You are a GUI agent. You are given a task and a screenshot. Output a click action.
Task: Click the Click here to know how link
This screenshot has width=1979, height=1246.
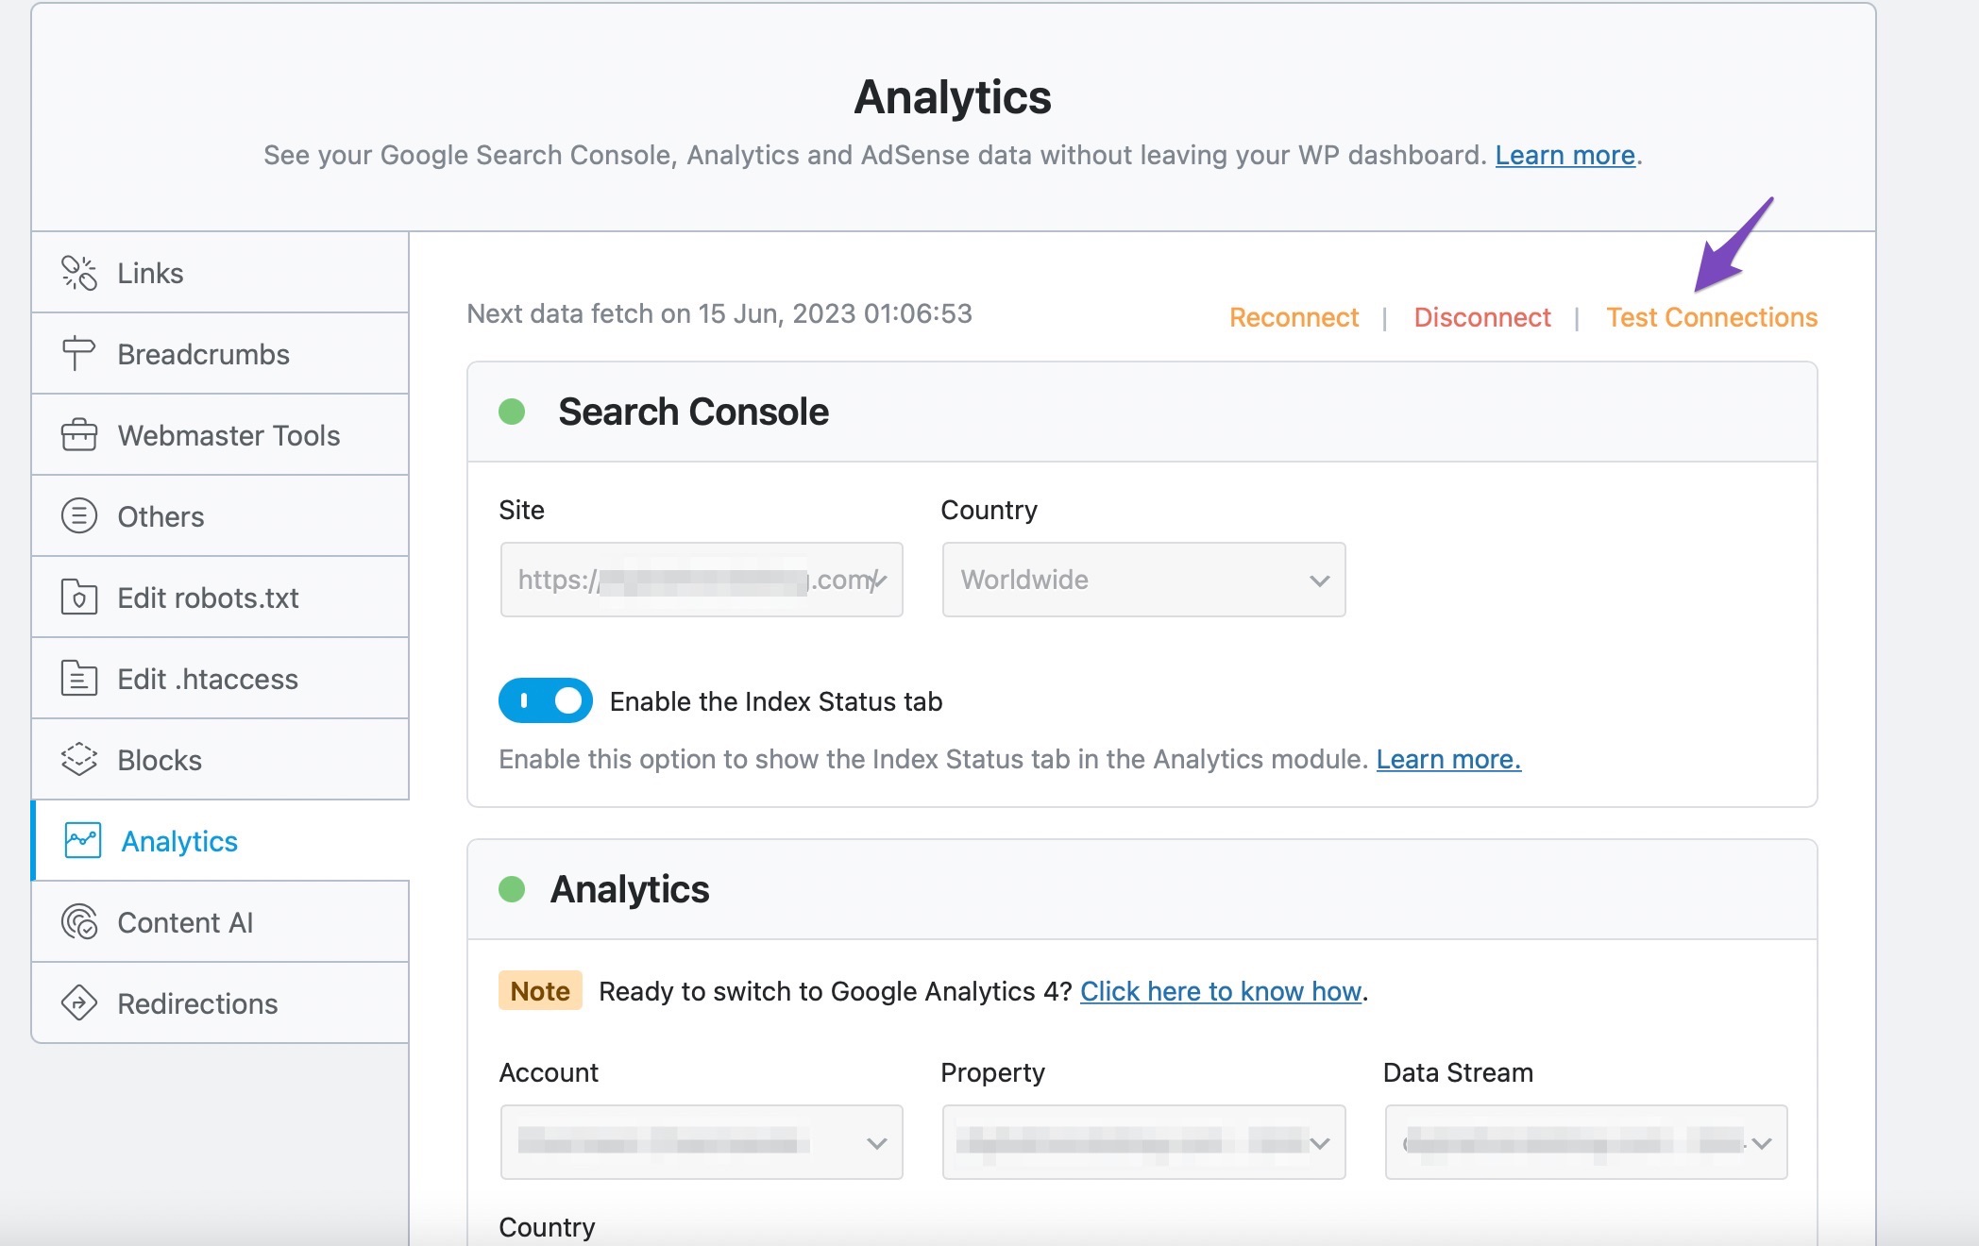coord(1217,990)
